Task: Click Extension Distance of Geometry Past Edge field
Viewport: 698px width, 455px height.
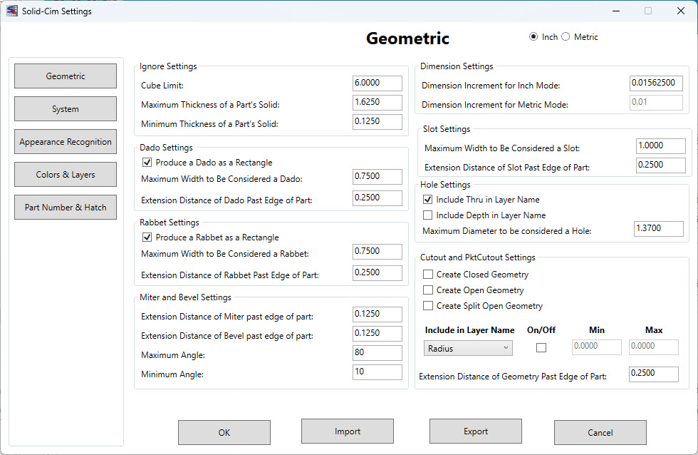Action: point(654,374)
